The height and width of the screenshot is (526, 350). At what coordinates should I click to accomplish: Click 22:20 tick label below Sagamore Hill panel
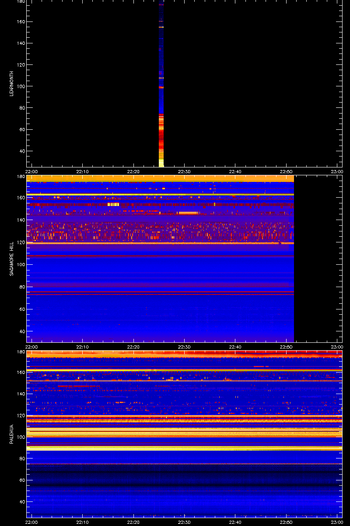point(133,347)
